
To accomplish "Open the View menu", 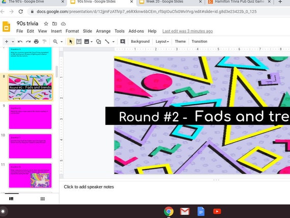I will click(x=42, y=31).
